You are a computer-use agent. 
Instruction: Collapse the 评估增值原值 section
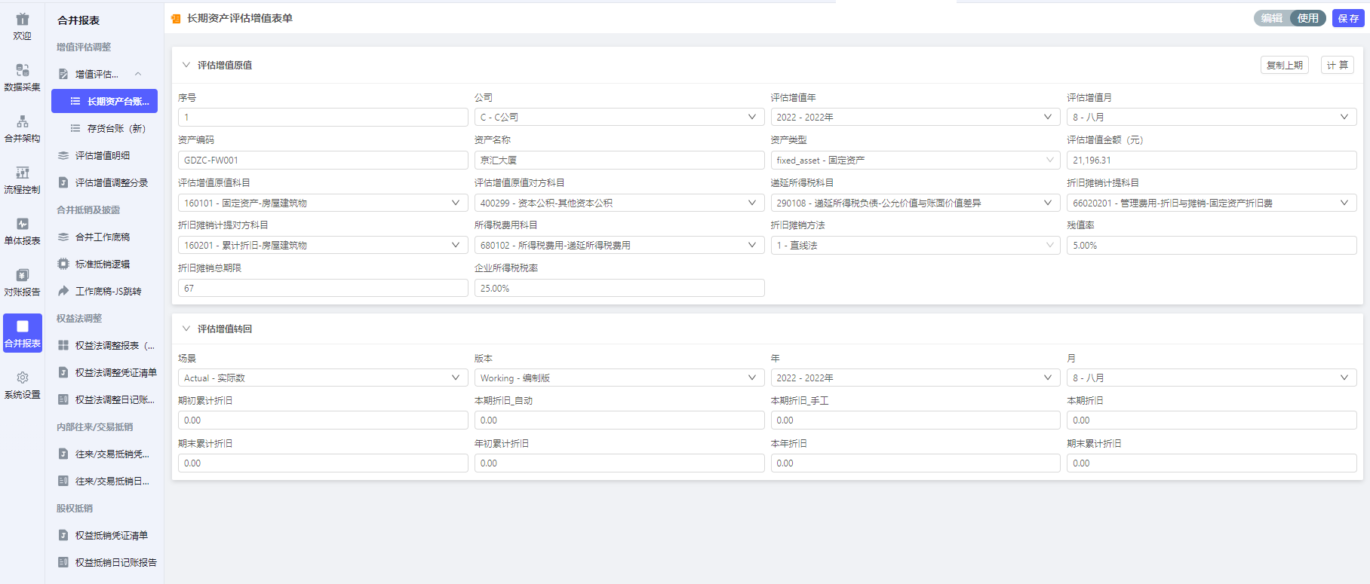pyautogui.click(x=186, y=65)
